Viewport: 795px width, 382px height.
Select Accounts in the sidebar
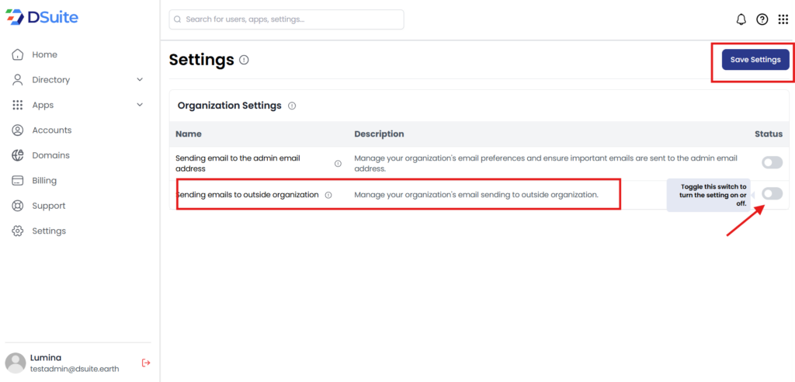point(51,130)
